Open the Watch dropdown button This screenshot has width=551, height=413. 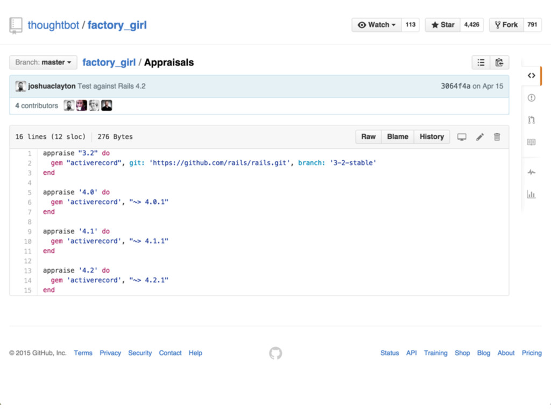point(376,25)
